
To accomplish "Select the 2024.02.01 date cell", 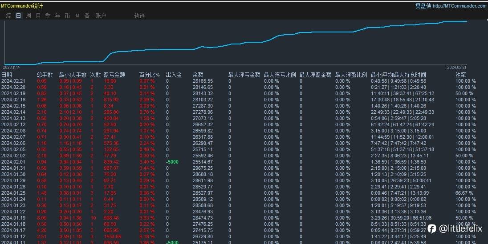I will (x=13, y=162).
